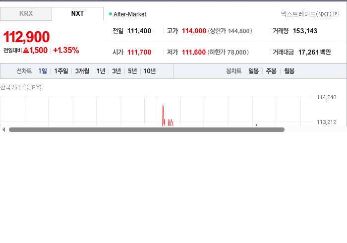Click the volume value 153,143
This screenshot has width=347, height=243.
coord(305,31)
